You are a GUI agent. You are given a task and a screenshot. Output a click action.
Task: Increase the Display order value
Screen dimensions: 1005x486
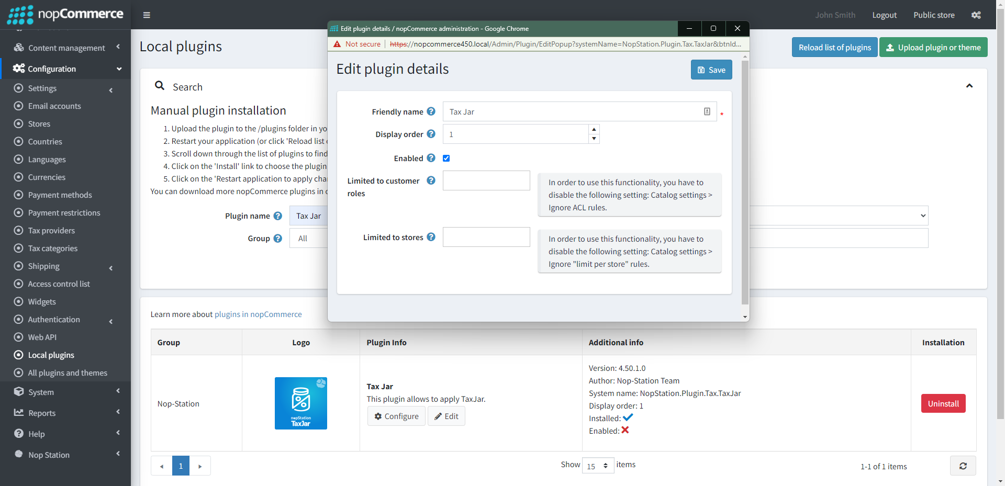click(594, 129)
